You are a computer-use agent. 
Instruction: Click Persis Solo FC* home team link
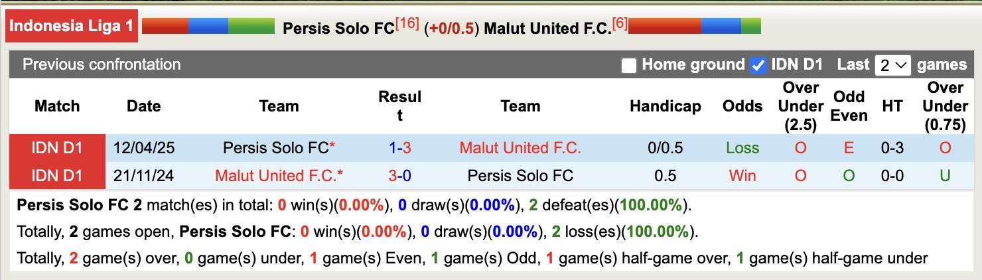click(x=279, y=148)
